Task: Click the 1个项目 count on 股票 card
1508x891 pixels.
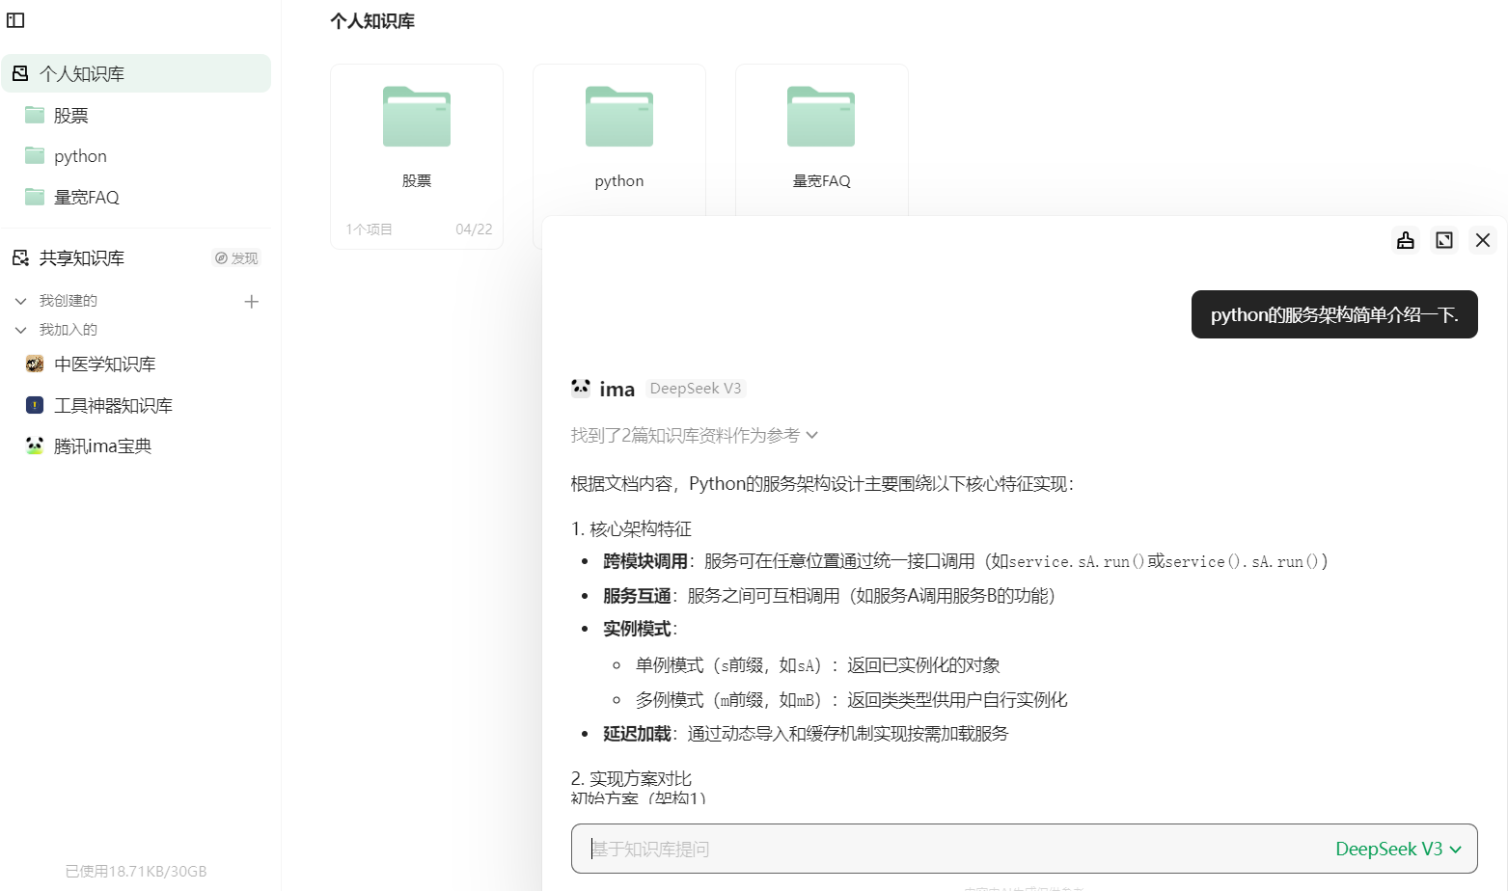Action: click(370, 229)
